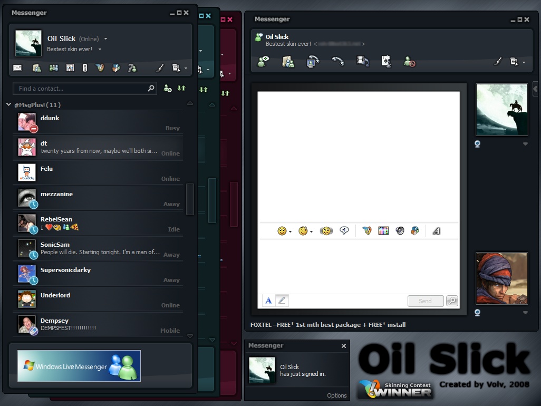Image resolution: width=541 pixels, height=406 pixels.
Task: Select contact RebelSean in the list
Action: [98, 224]
